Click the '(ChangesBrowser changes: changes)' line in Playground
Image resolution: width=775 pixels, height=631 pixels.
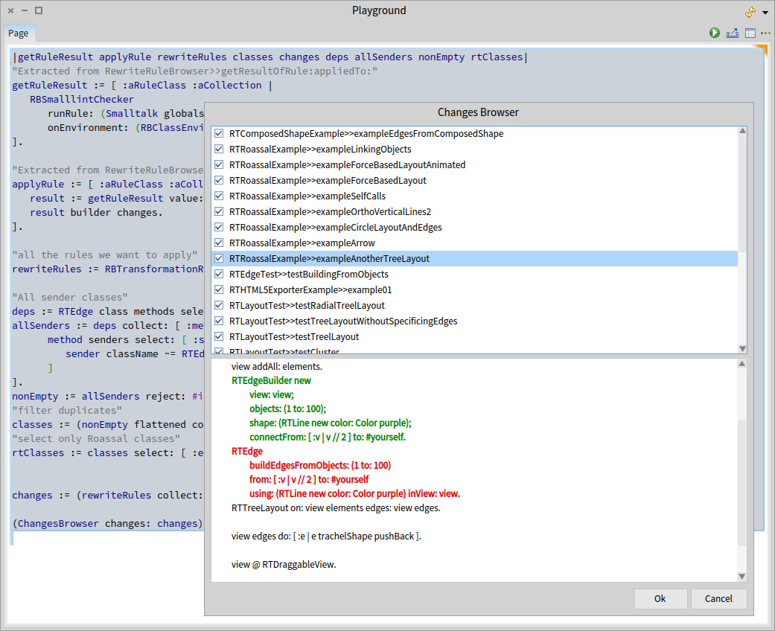coord(108,524)
